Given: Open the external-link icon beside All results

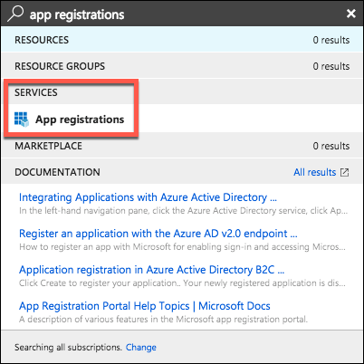Looking at the screenshot, I should tap(344, 172).
